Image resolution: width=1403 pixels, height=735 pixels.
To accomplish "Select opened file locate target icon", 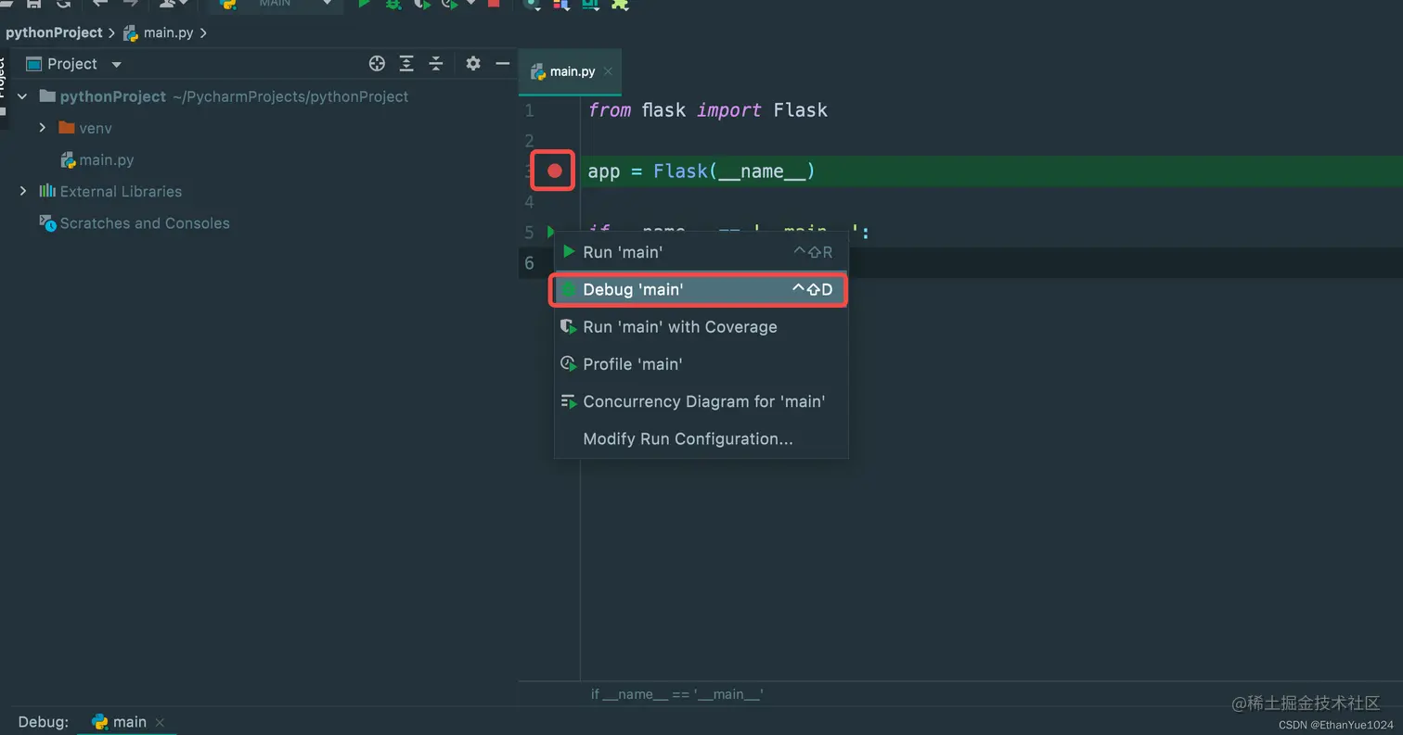I will 377,63.
